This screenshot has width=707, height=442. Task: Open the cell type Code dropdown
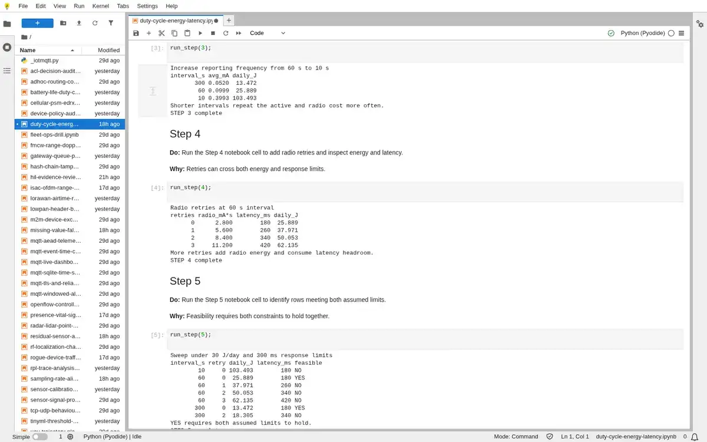(x=267, y=33)
